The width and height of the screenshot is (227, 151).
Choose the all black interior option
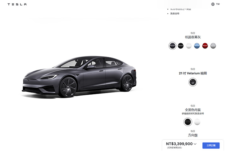(x=188, y=122)
